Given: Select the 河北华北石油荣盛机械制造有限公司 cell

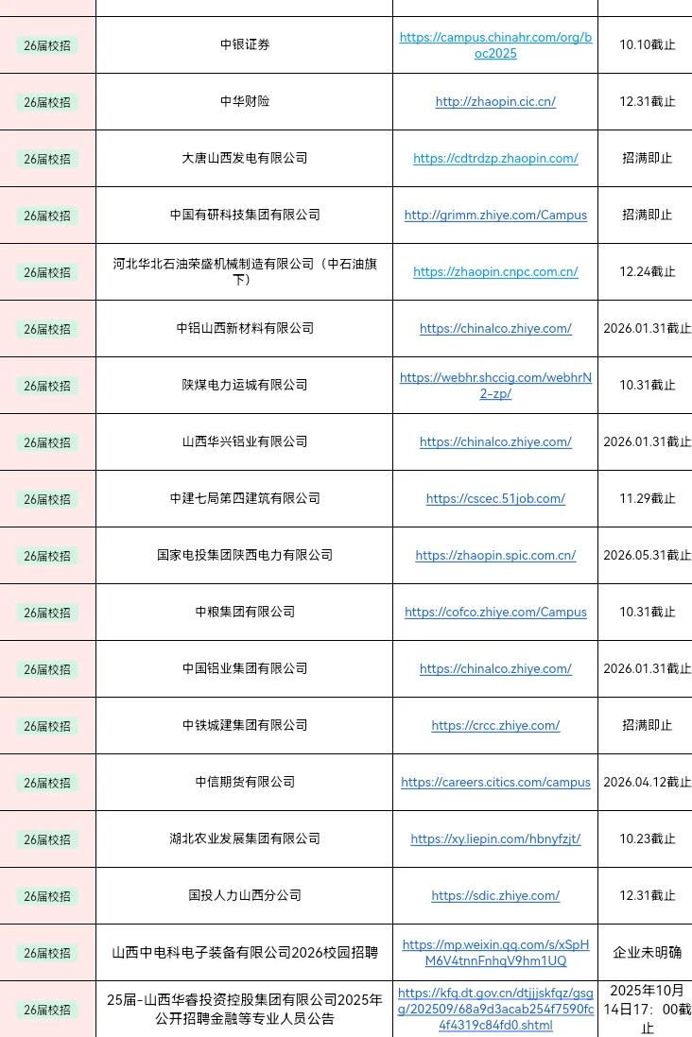Looking at the screenshot, I should 245,272.
